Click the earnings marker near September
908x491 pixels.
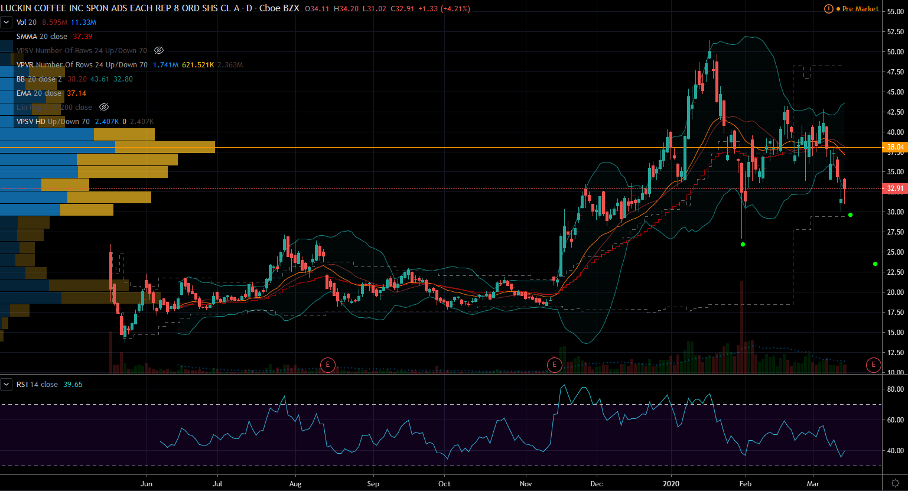[x=327, y=365]
